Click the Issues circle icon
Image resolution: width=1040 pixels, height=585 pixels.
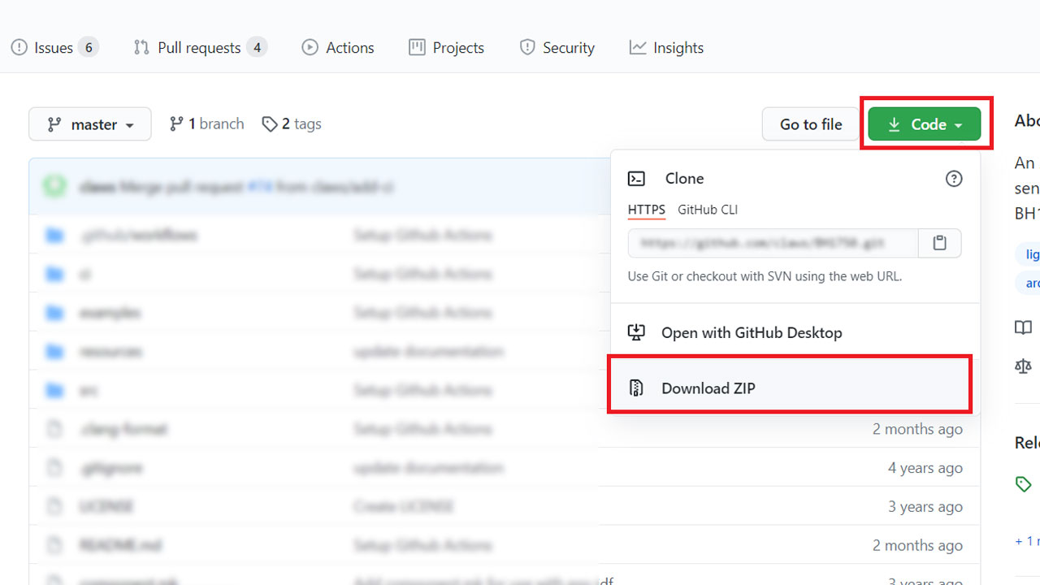(19, 48)
